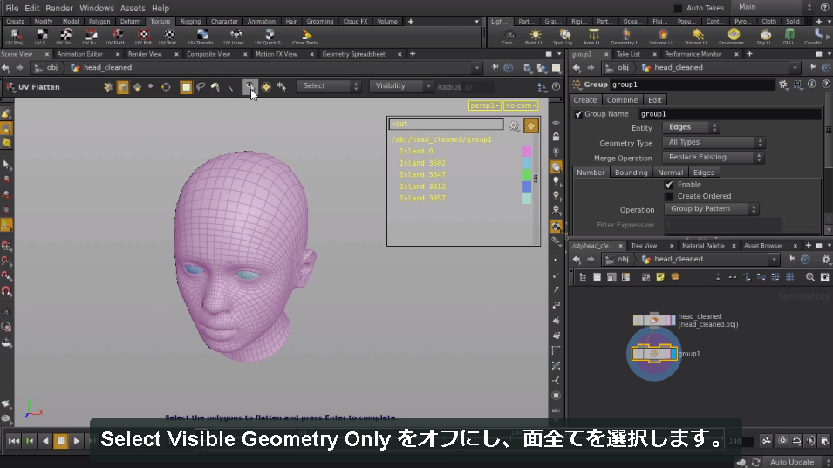Uncheck the Enable checkbox

669,185
